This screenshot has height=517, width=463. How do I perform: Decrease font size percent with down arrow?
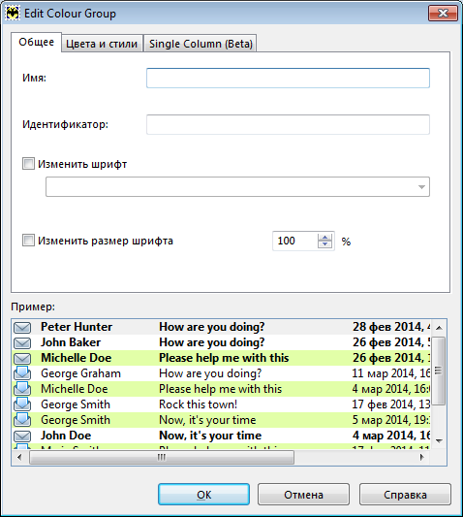coord(325,244)
